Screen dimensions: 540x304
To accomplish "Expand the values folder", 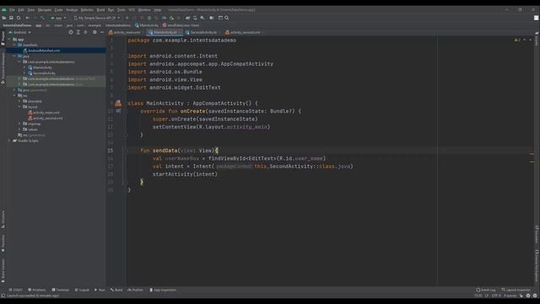I will (19, 129).
